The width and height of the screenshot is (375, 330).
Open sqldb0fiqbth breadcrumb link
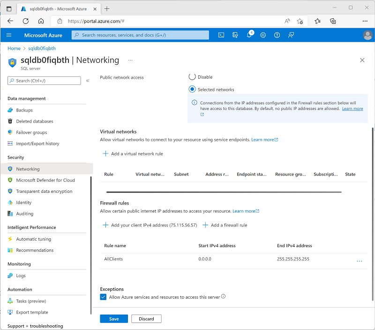42,49
